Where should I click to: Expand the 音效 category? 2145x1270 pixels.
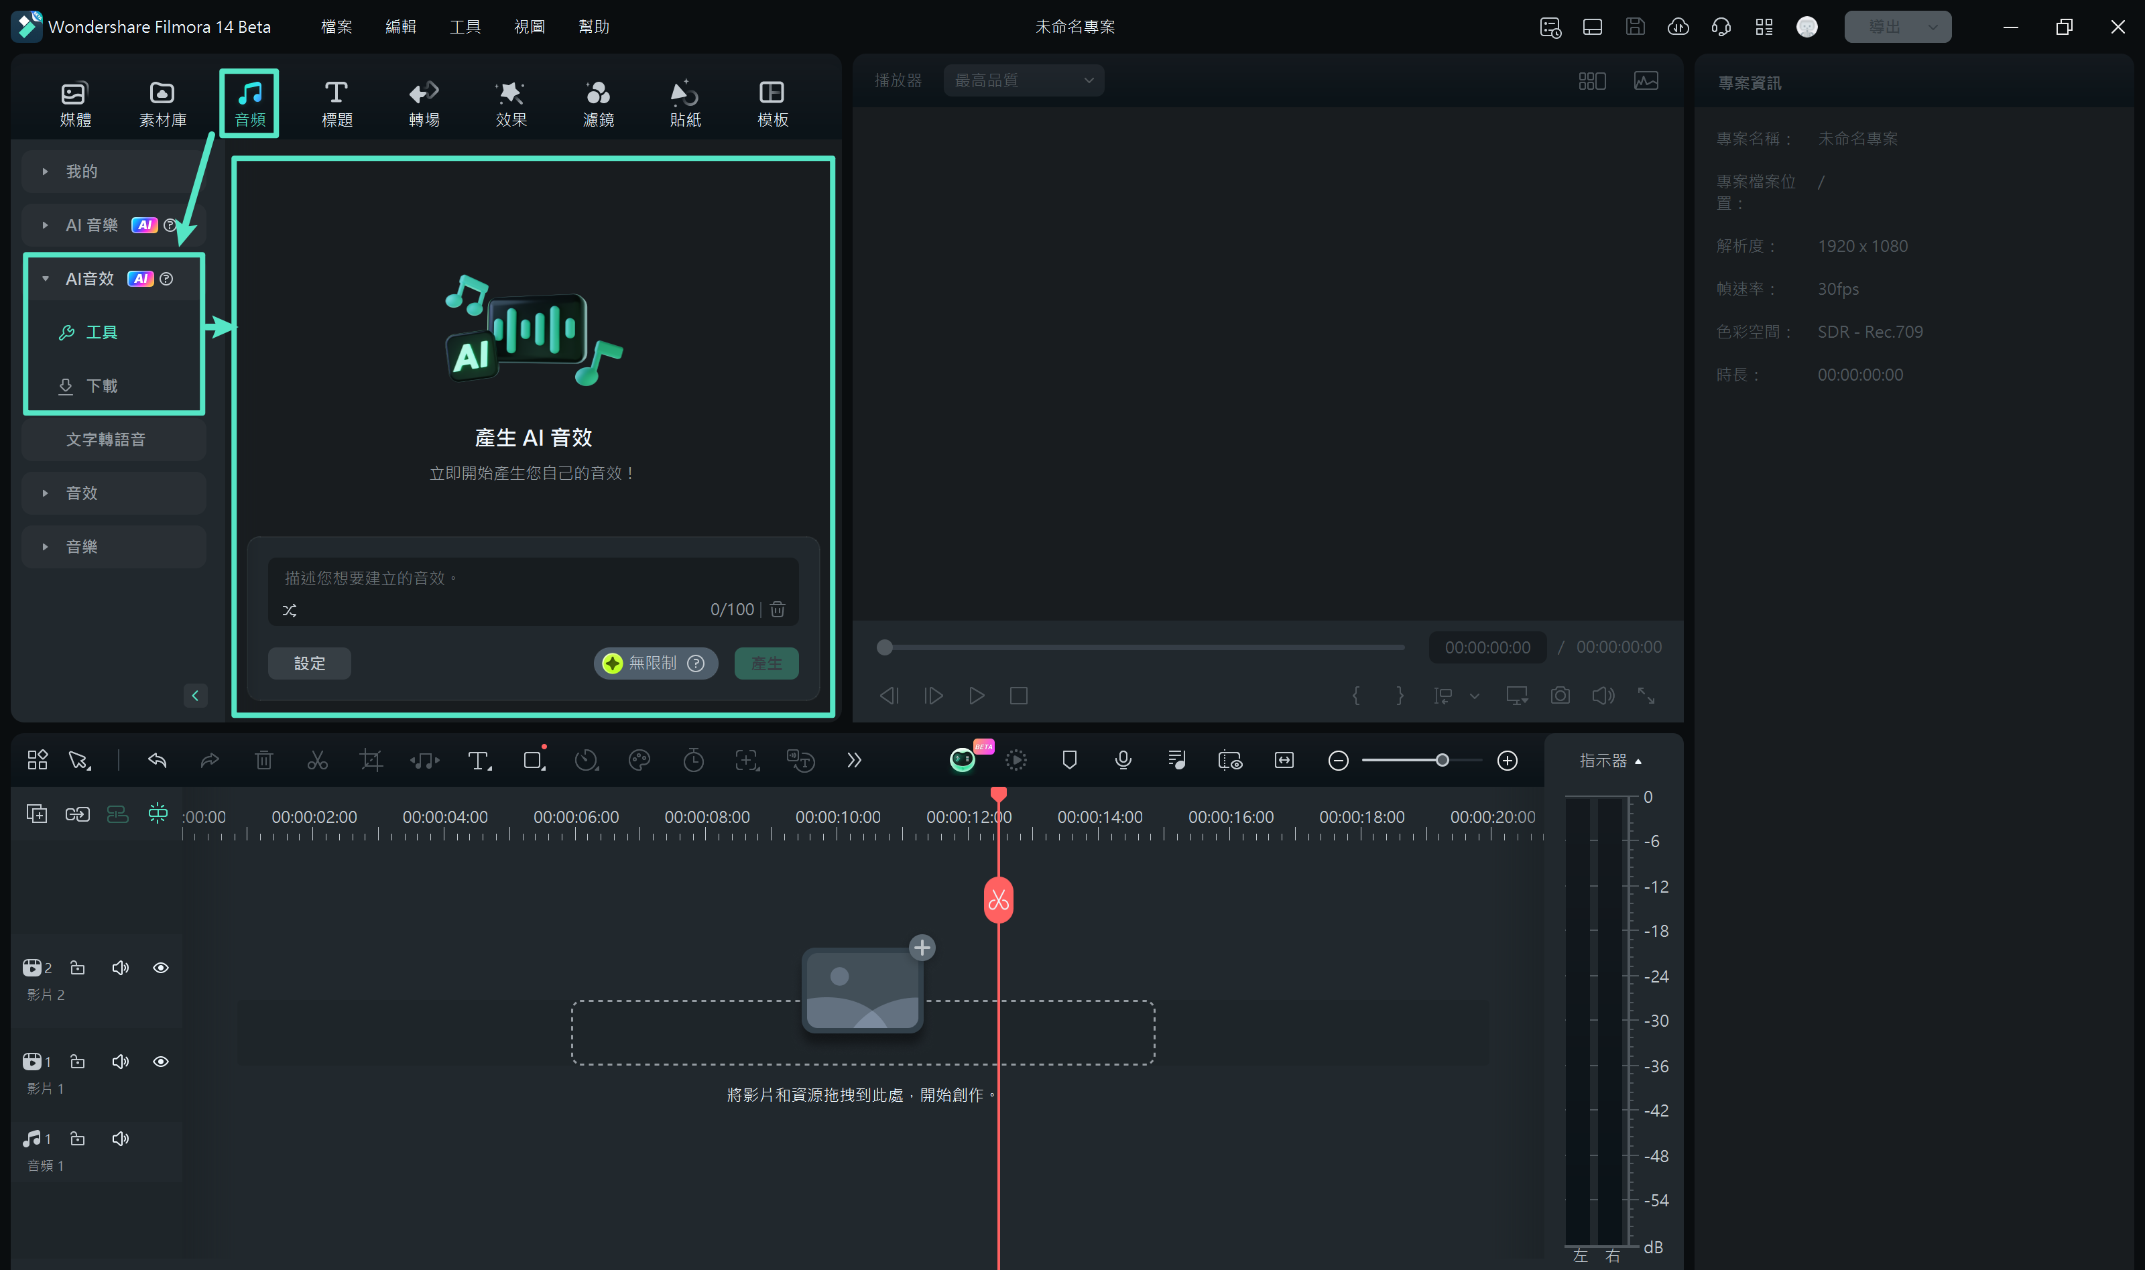tap(114, 493)
